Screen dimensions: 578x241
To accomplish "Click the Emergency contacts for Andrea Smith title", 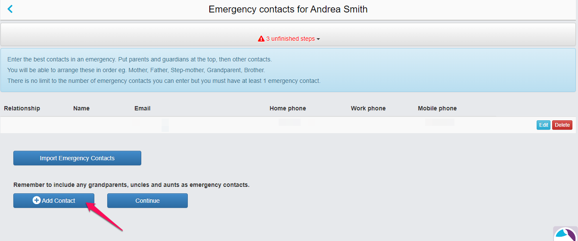I will (288, 9).
